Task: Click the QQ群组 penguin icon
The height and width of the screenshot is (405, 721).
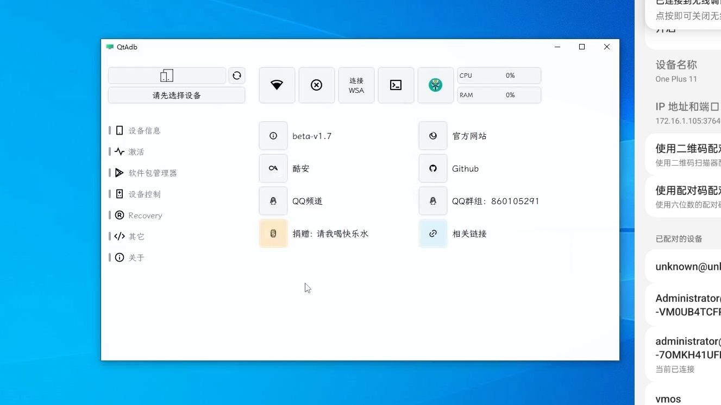Action: pos(433,201)
